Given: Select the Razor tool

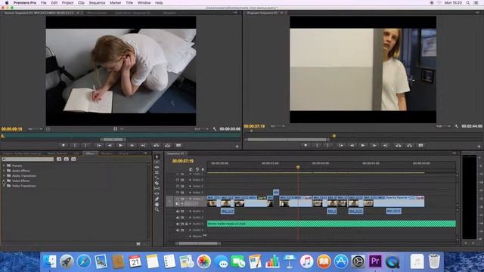Looking at the screenshot, I should click(157, 183).
